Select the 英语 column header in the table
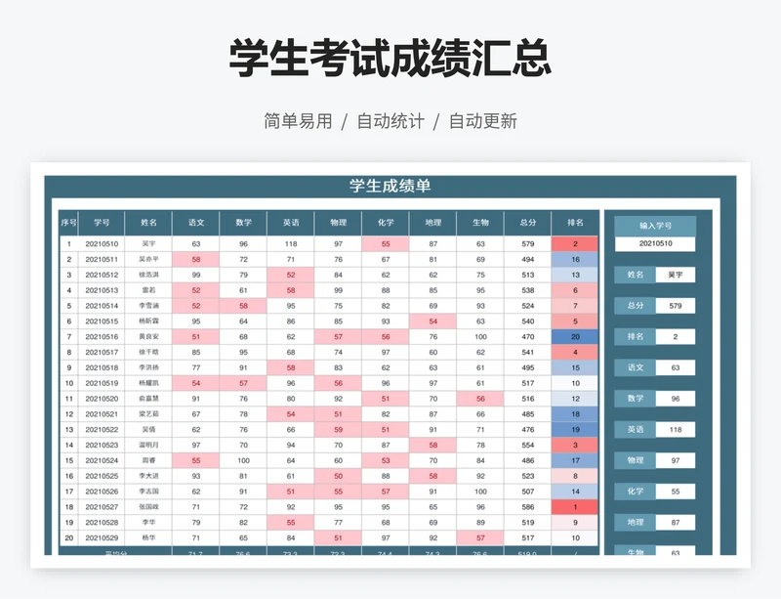781x599 pixels. [x=291, y=223]
